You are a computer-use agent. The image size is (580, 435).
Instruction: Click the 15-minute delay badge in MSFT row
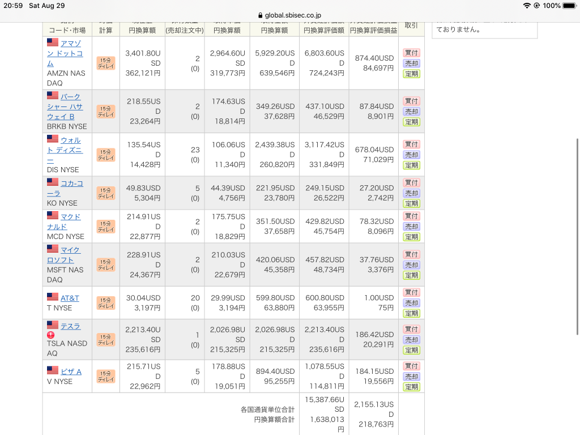tap(106, 265)
